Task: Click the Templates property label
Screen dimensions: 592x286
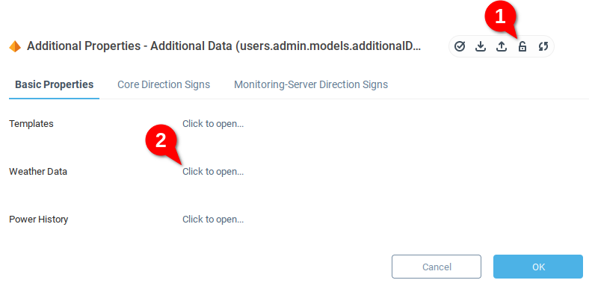Action: coord(31,124)
